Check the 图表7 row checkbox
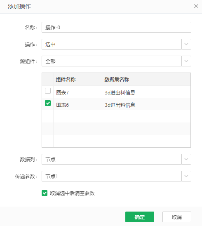 [x=48, y=91]
